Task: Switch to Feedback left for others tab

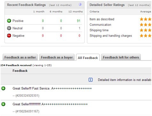Action: coord(121,57)
